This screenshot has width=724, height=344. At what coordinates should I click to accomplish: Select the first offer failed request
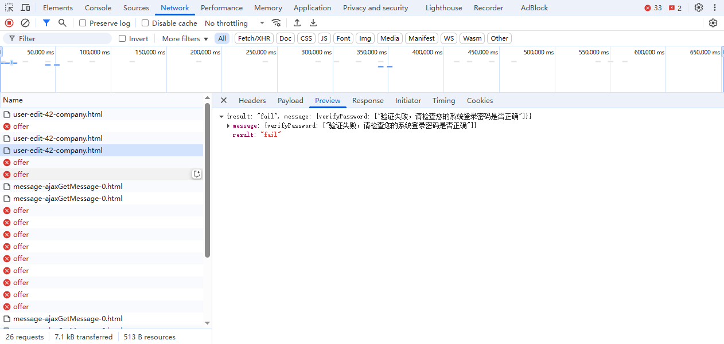click(x=102, y=126)
